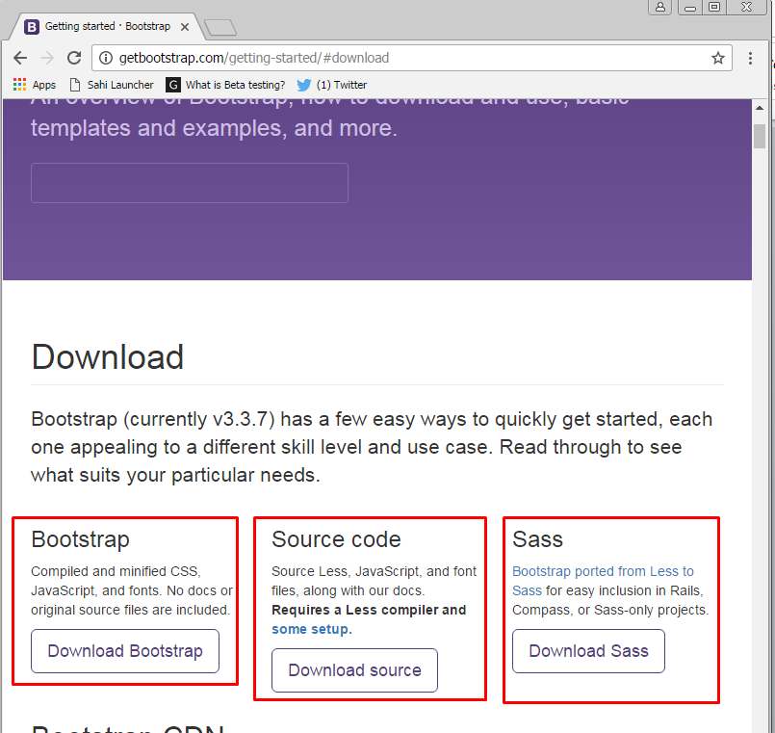The width and height of the screenshot is (775, 733).
Task: Reload the current page
Action: coord(74,58)
